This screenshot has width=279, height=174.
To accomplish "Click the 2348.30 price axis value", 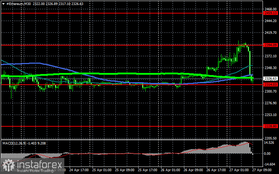I will click(270, 68).
